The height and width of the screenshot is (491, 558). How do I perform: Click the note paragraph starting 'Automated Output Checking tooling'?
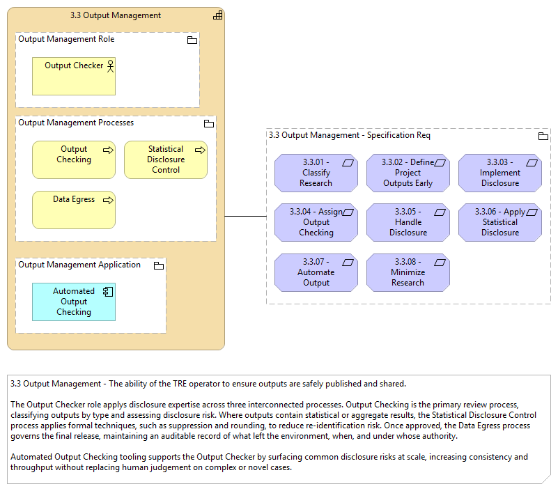(269, 462)
